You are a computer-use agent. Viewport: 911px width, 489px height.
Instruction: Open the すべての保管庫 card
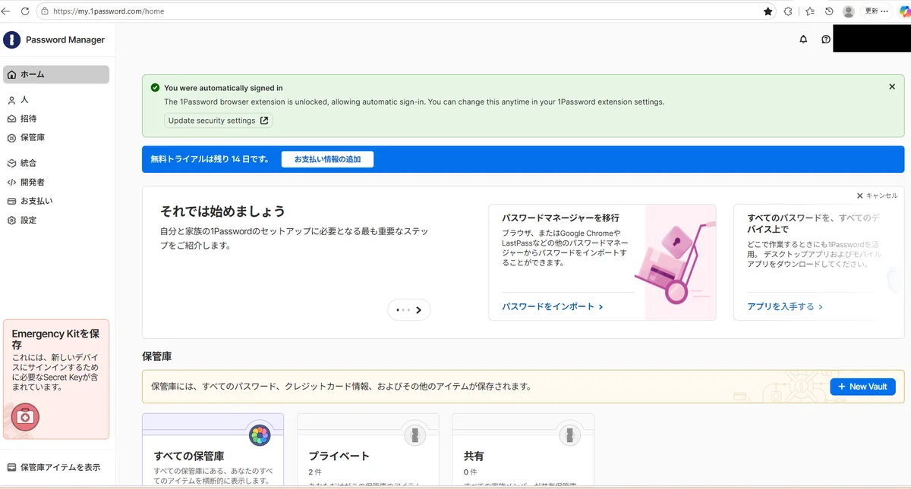point(213,450)
